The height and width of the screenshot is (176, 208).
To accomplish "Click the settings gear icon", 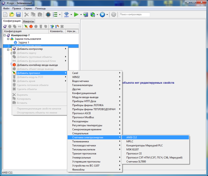I will tap(113, 15).
